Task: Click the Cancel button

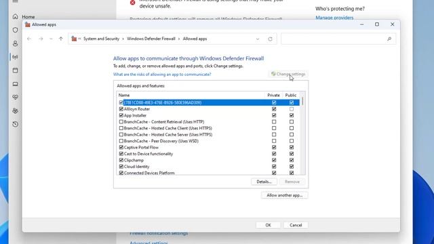Action: [296, 225]
